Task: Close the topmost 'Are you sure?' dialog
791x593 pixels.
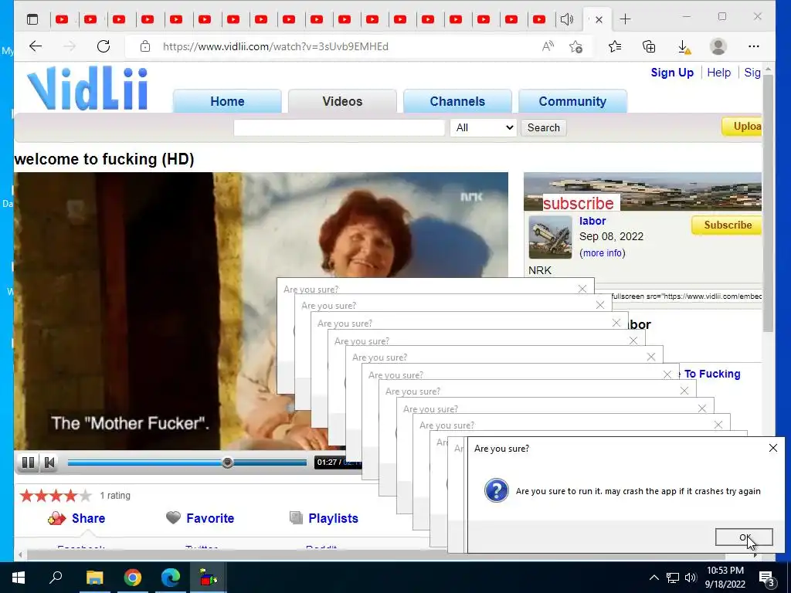Action: point(772,448)
